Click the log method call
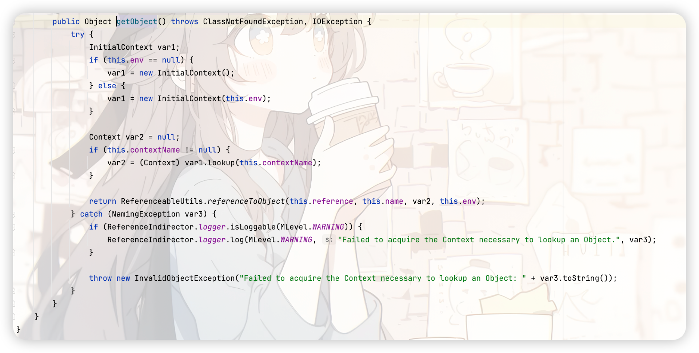Viewport: 699px width, 353px height. tap(237, 240)
